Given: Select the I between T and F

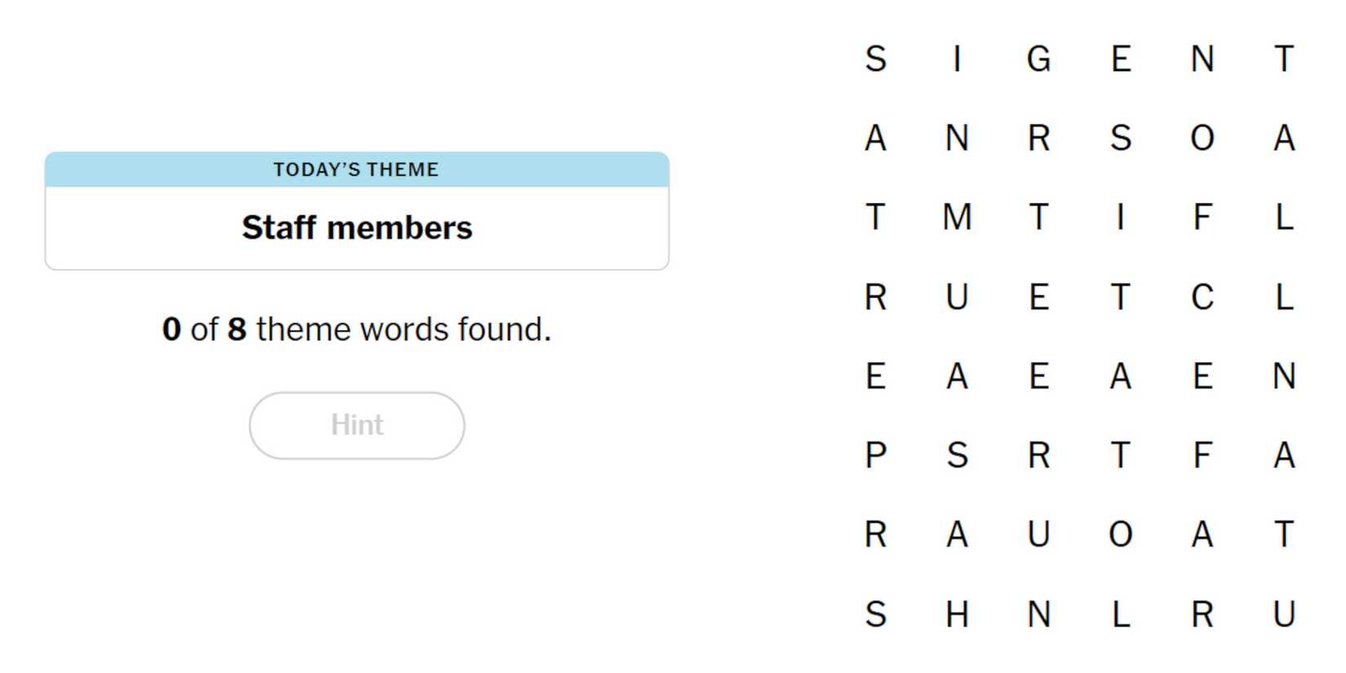Looking at the screenshot, I should [1120, 218].
